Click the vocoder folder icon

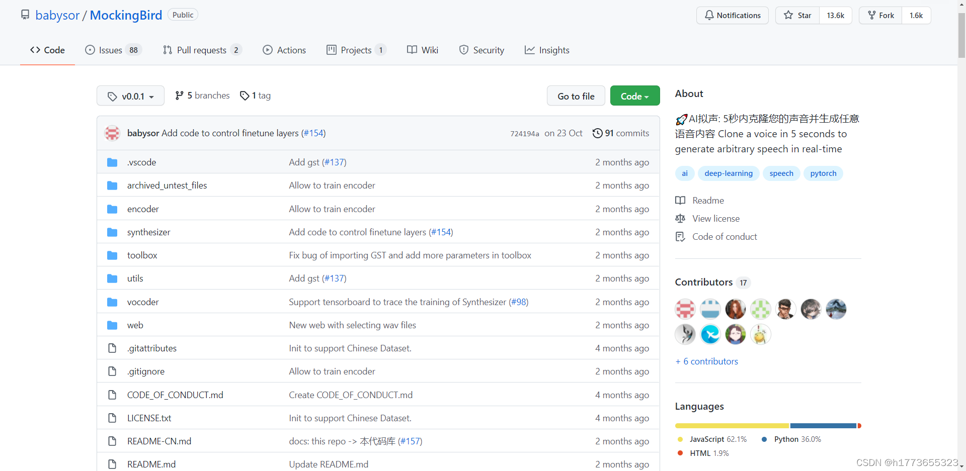pyautogui.click(x=112, y=302)
